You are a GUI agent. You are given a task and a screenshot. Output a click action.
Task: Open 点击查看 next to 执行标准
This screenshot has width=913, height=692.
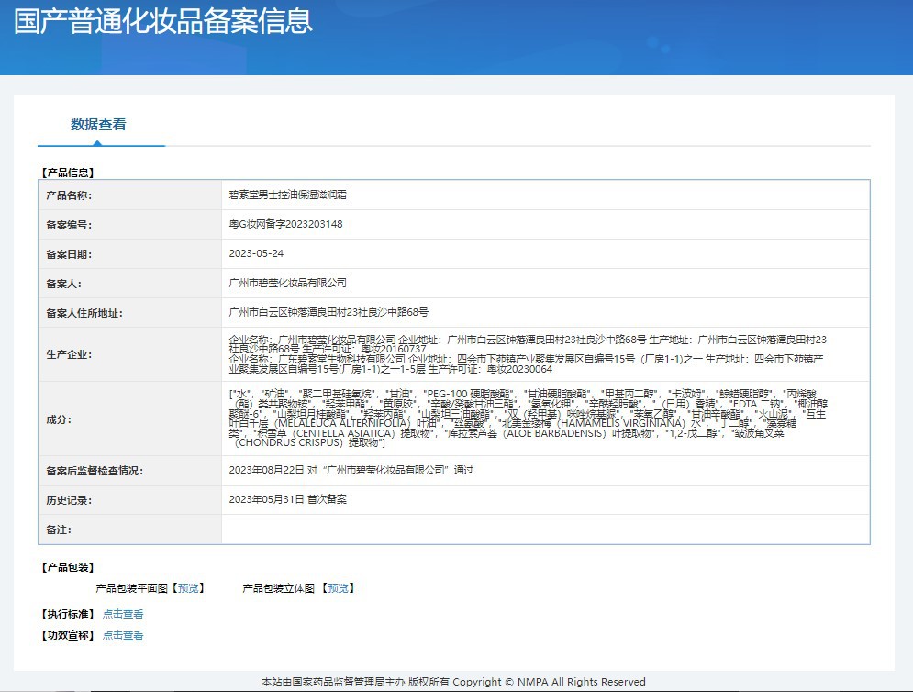(123, 614)
